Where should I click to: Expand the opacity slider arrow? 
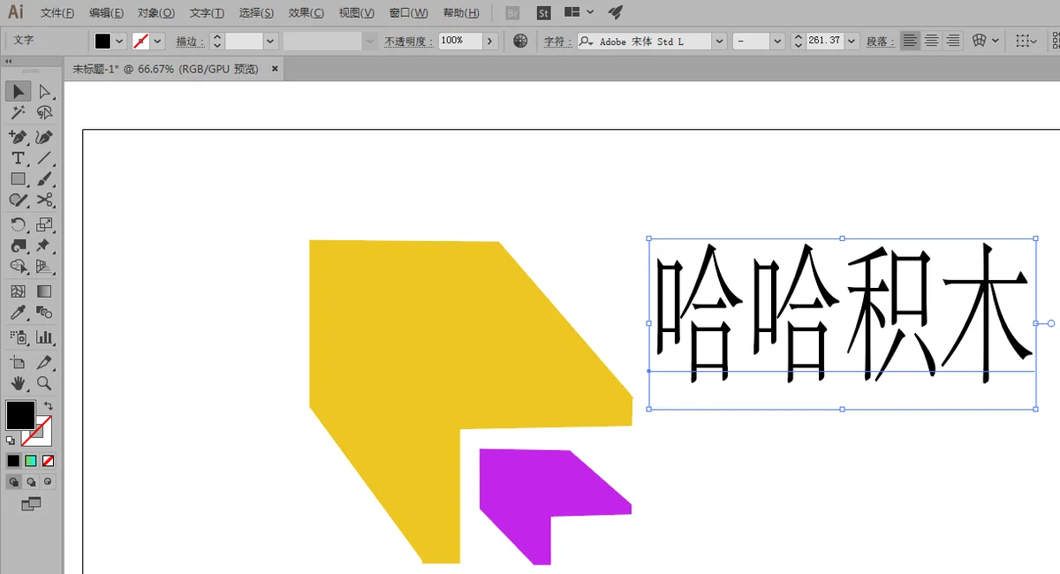tap(491, 42)
